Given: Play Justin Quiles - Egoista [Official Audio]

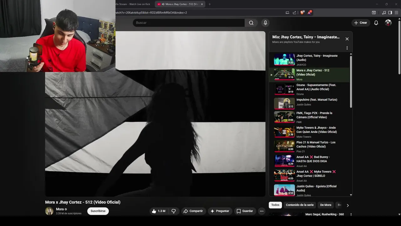Looking at the screenshot, I should [309, 190].
